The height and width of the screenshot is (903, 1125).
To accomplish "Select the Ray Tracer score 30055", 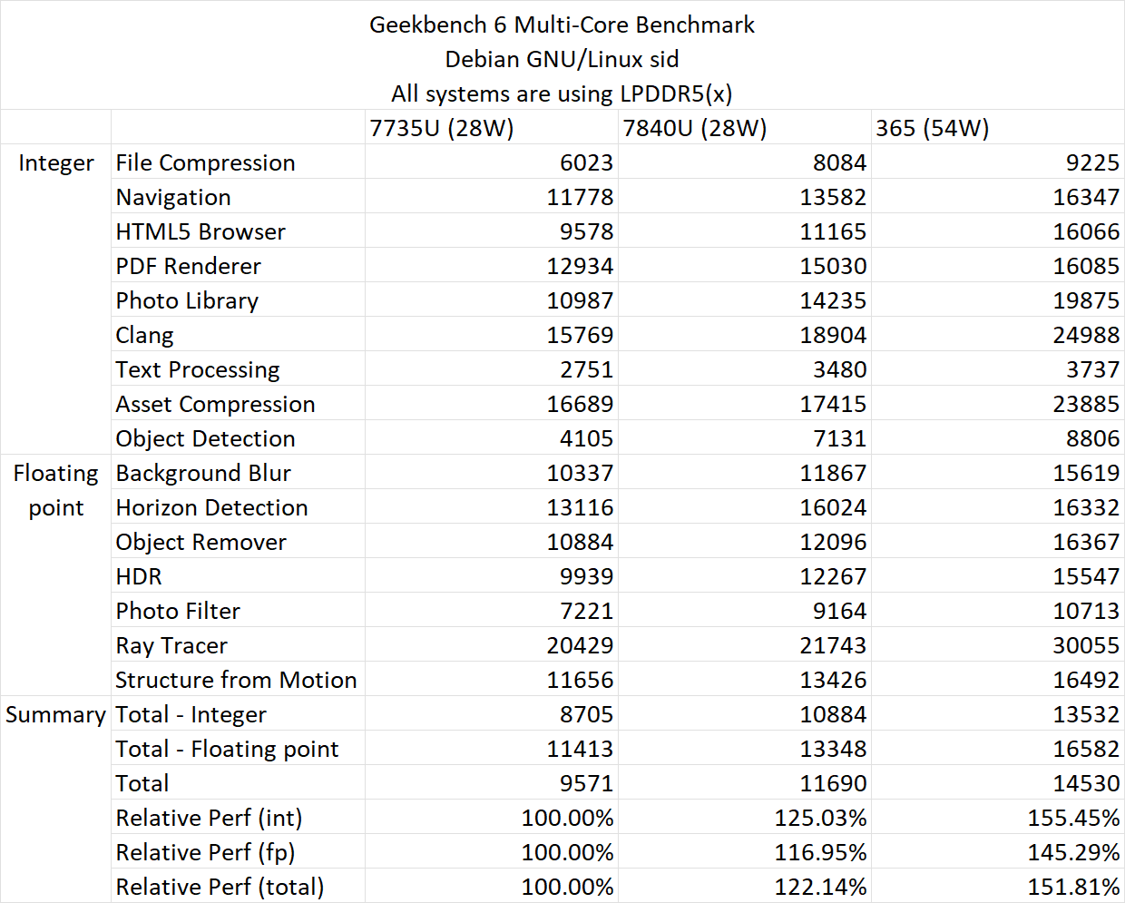I will pos(1086,646).
